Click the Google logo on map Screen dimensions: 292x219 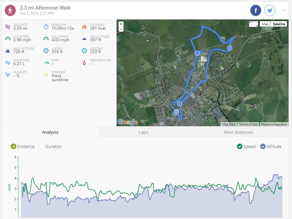pos(128,122)
